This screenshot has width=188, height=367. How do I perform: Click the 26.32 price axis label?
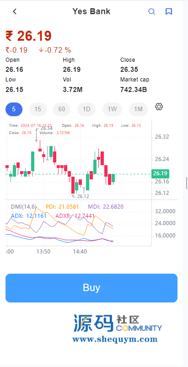(162, 137)
